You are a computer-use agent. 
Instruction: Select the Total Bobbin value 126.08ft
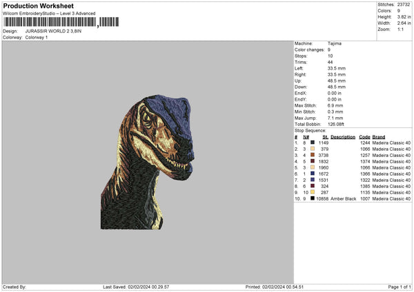336,124
